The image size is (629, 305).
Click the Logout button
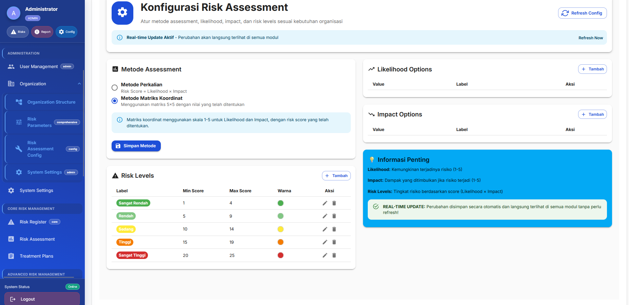pos(42,299)
